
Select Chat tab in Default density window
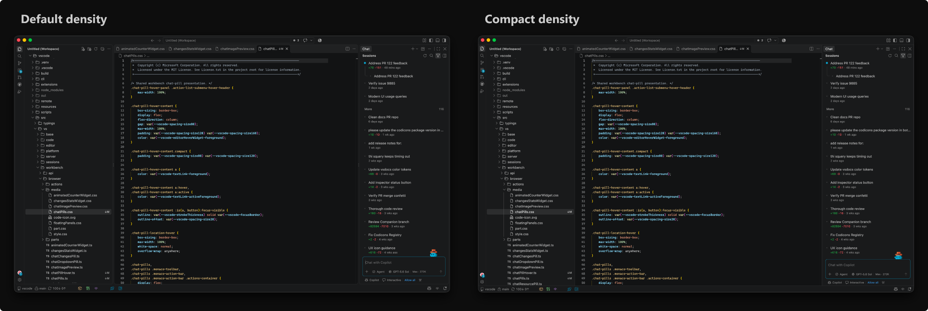point(366,49)
